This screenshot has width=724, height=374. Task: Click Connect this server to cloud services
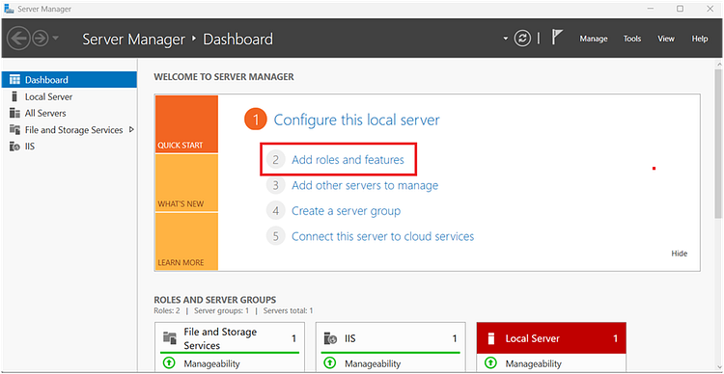click(383, 236)
